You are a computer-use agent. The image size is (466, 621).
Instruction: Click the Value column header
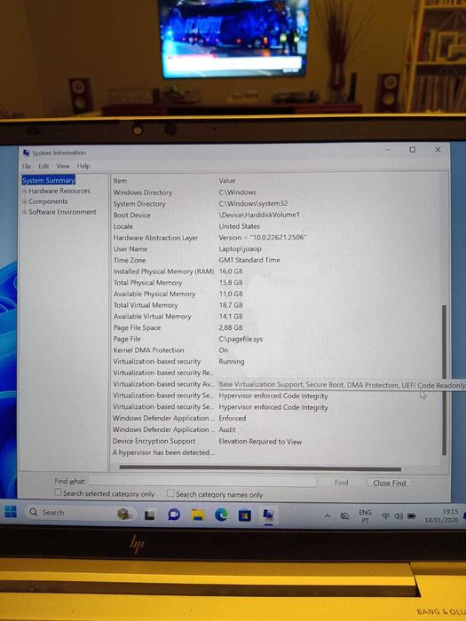tap(227, 181)
